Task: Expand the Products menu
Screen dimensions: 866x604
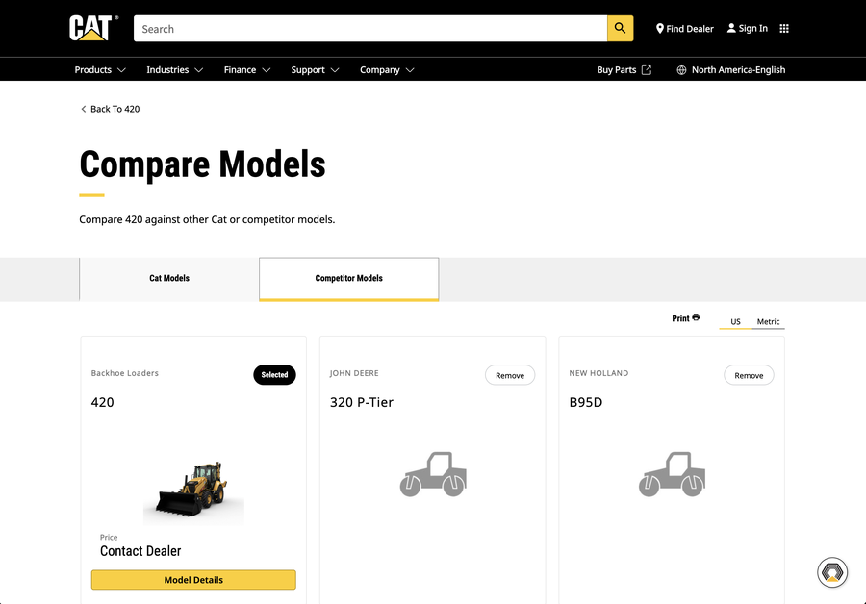Action: pos(100,69)
